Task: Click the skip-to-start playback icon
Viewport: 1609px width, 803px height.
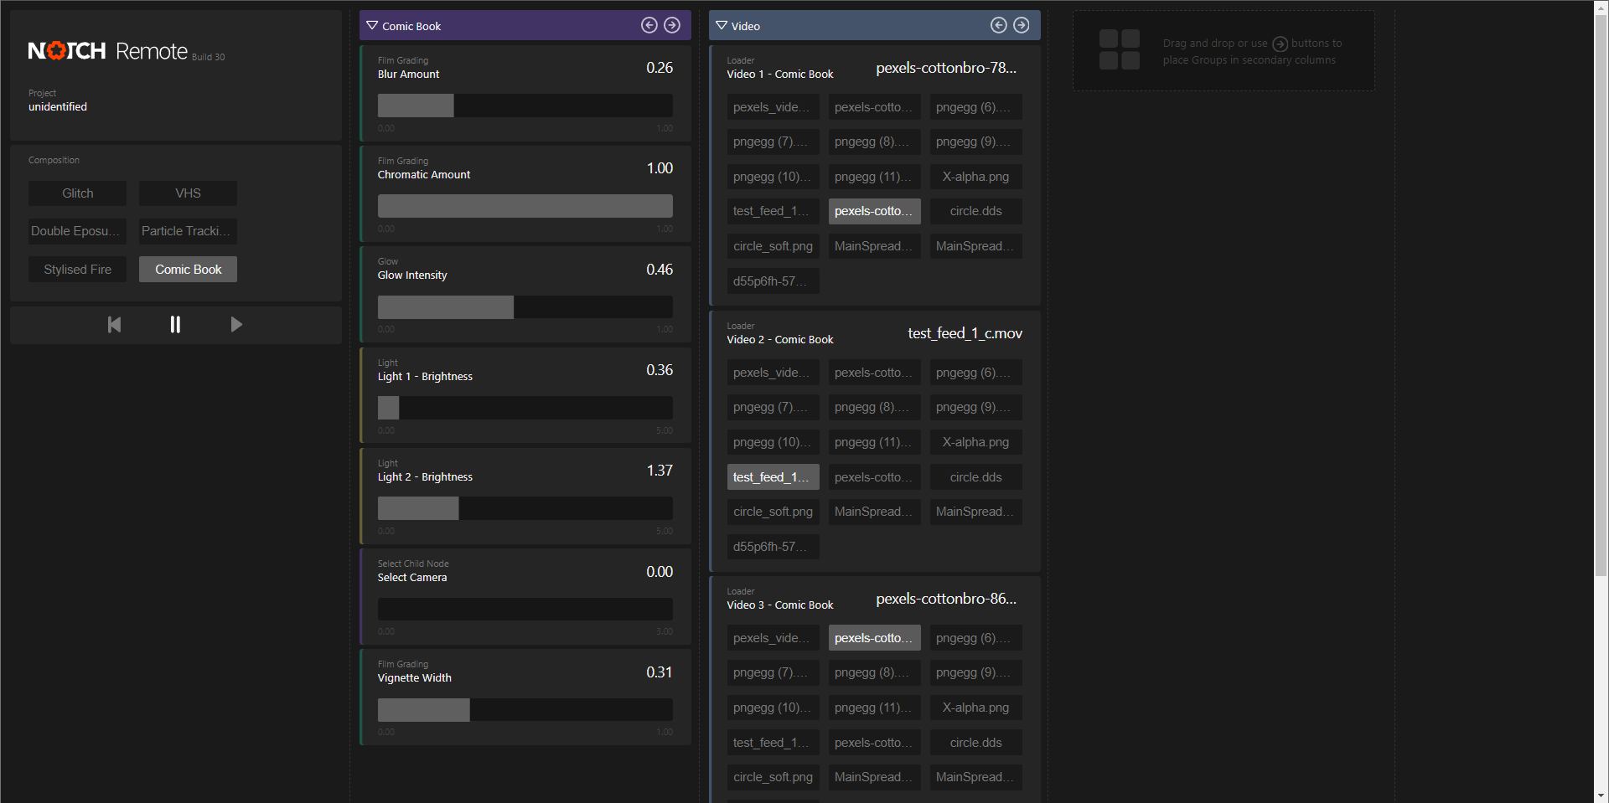Action: pyautogui.click(x=114, y=325)
